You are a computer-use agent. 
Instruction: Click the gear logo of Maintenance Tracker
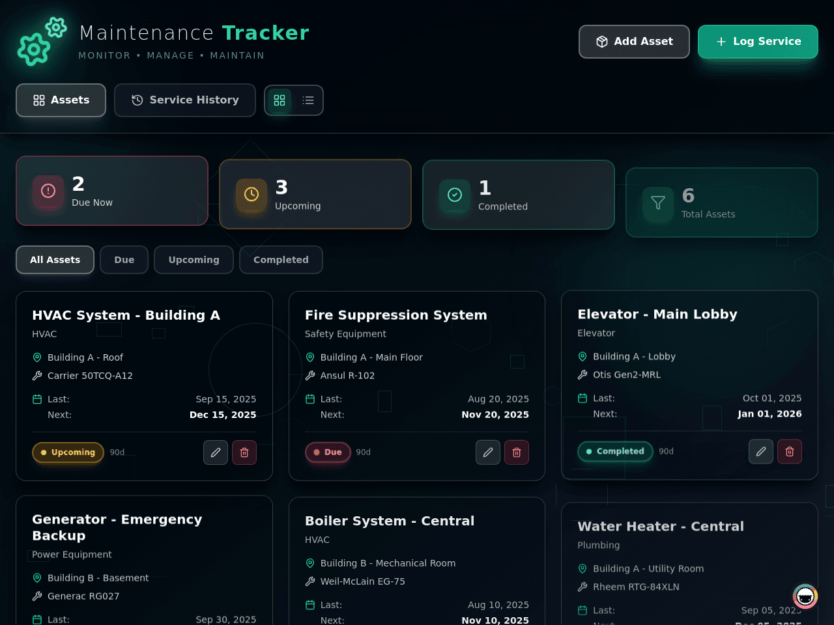(42, 42)
